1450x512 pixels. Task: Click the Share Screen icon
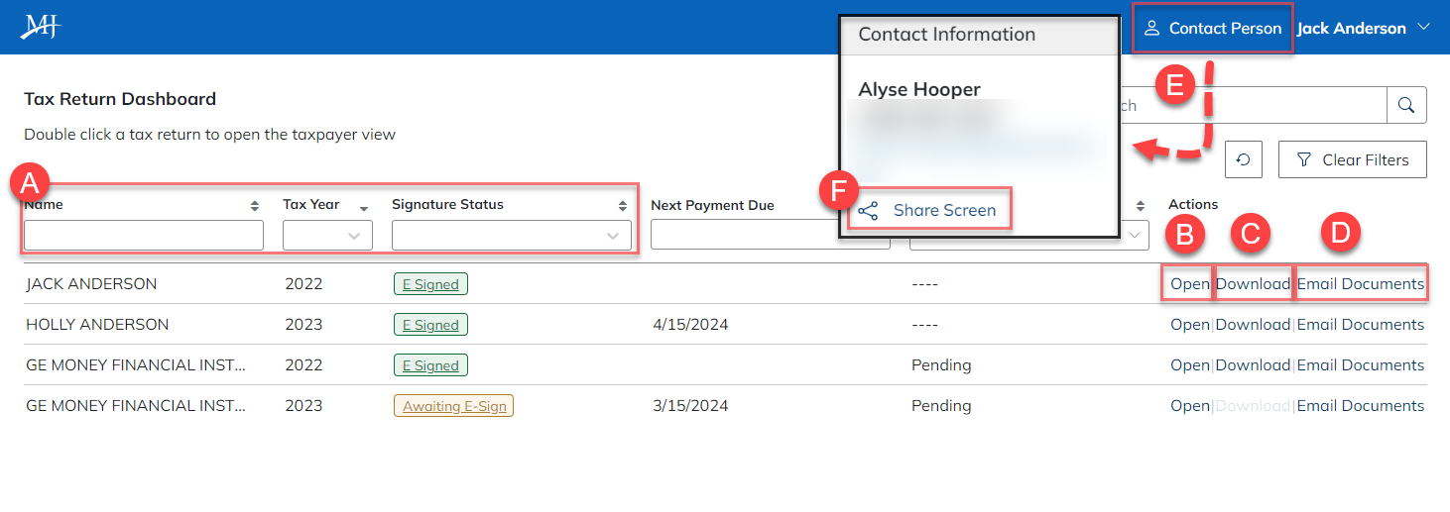pyautogui.click(x=868, y=211)
